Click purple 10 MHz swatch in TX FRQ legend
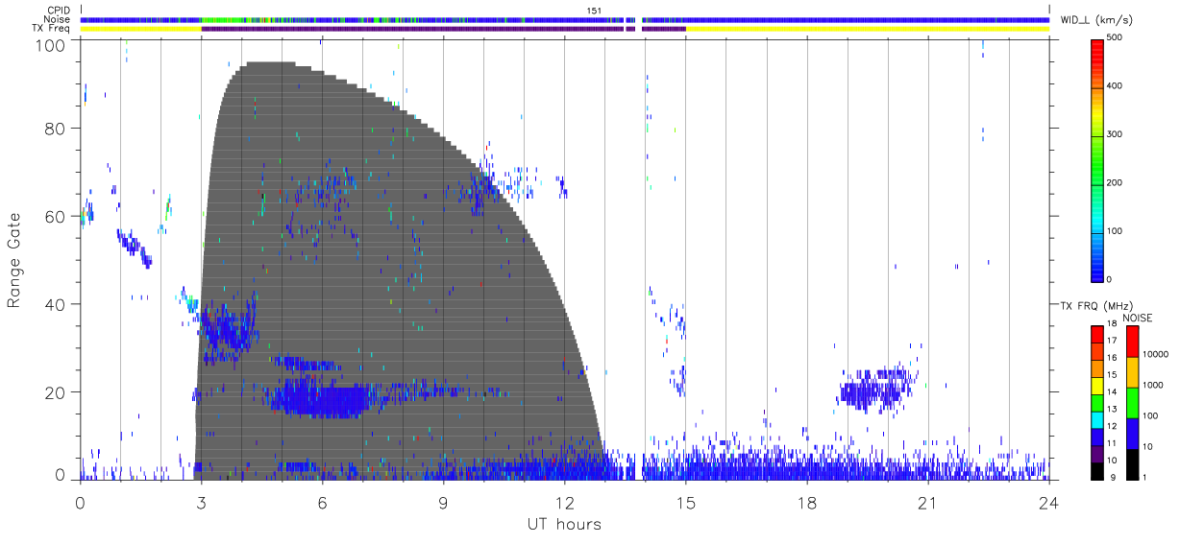 pyautogui.click(x=1096, y=454)
